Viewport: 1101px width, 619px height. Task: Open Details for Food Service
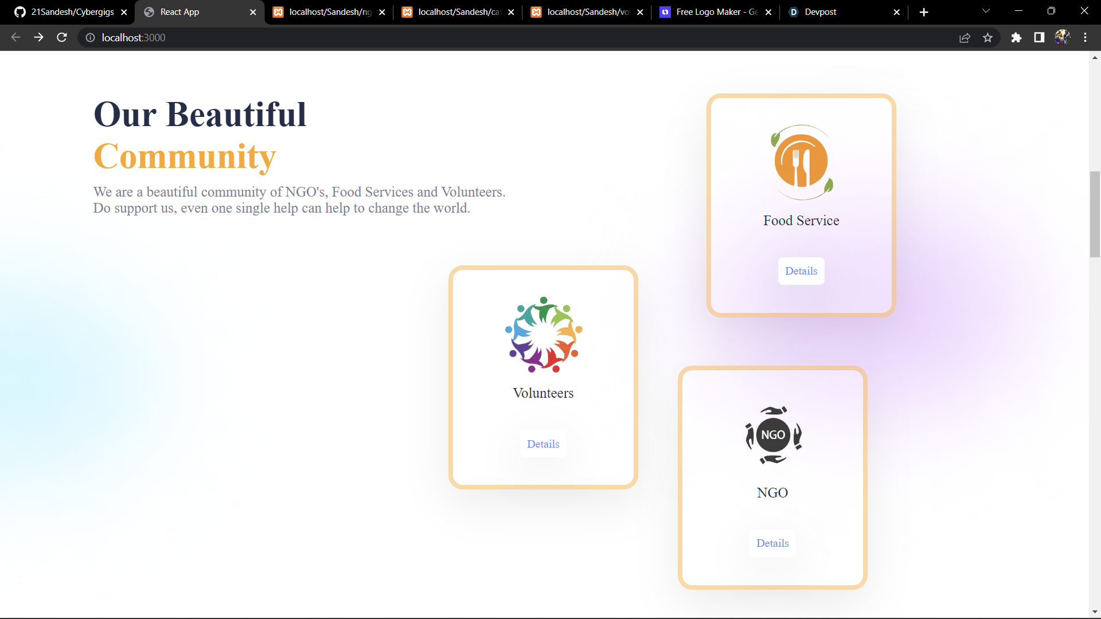[x=801, y=271]
